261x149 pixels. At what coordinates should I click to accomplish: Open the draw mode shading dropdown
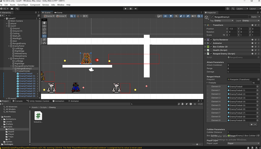159,16
